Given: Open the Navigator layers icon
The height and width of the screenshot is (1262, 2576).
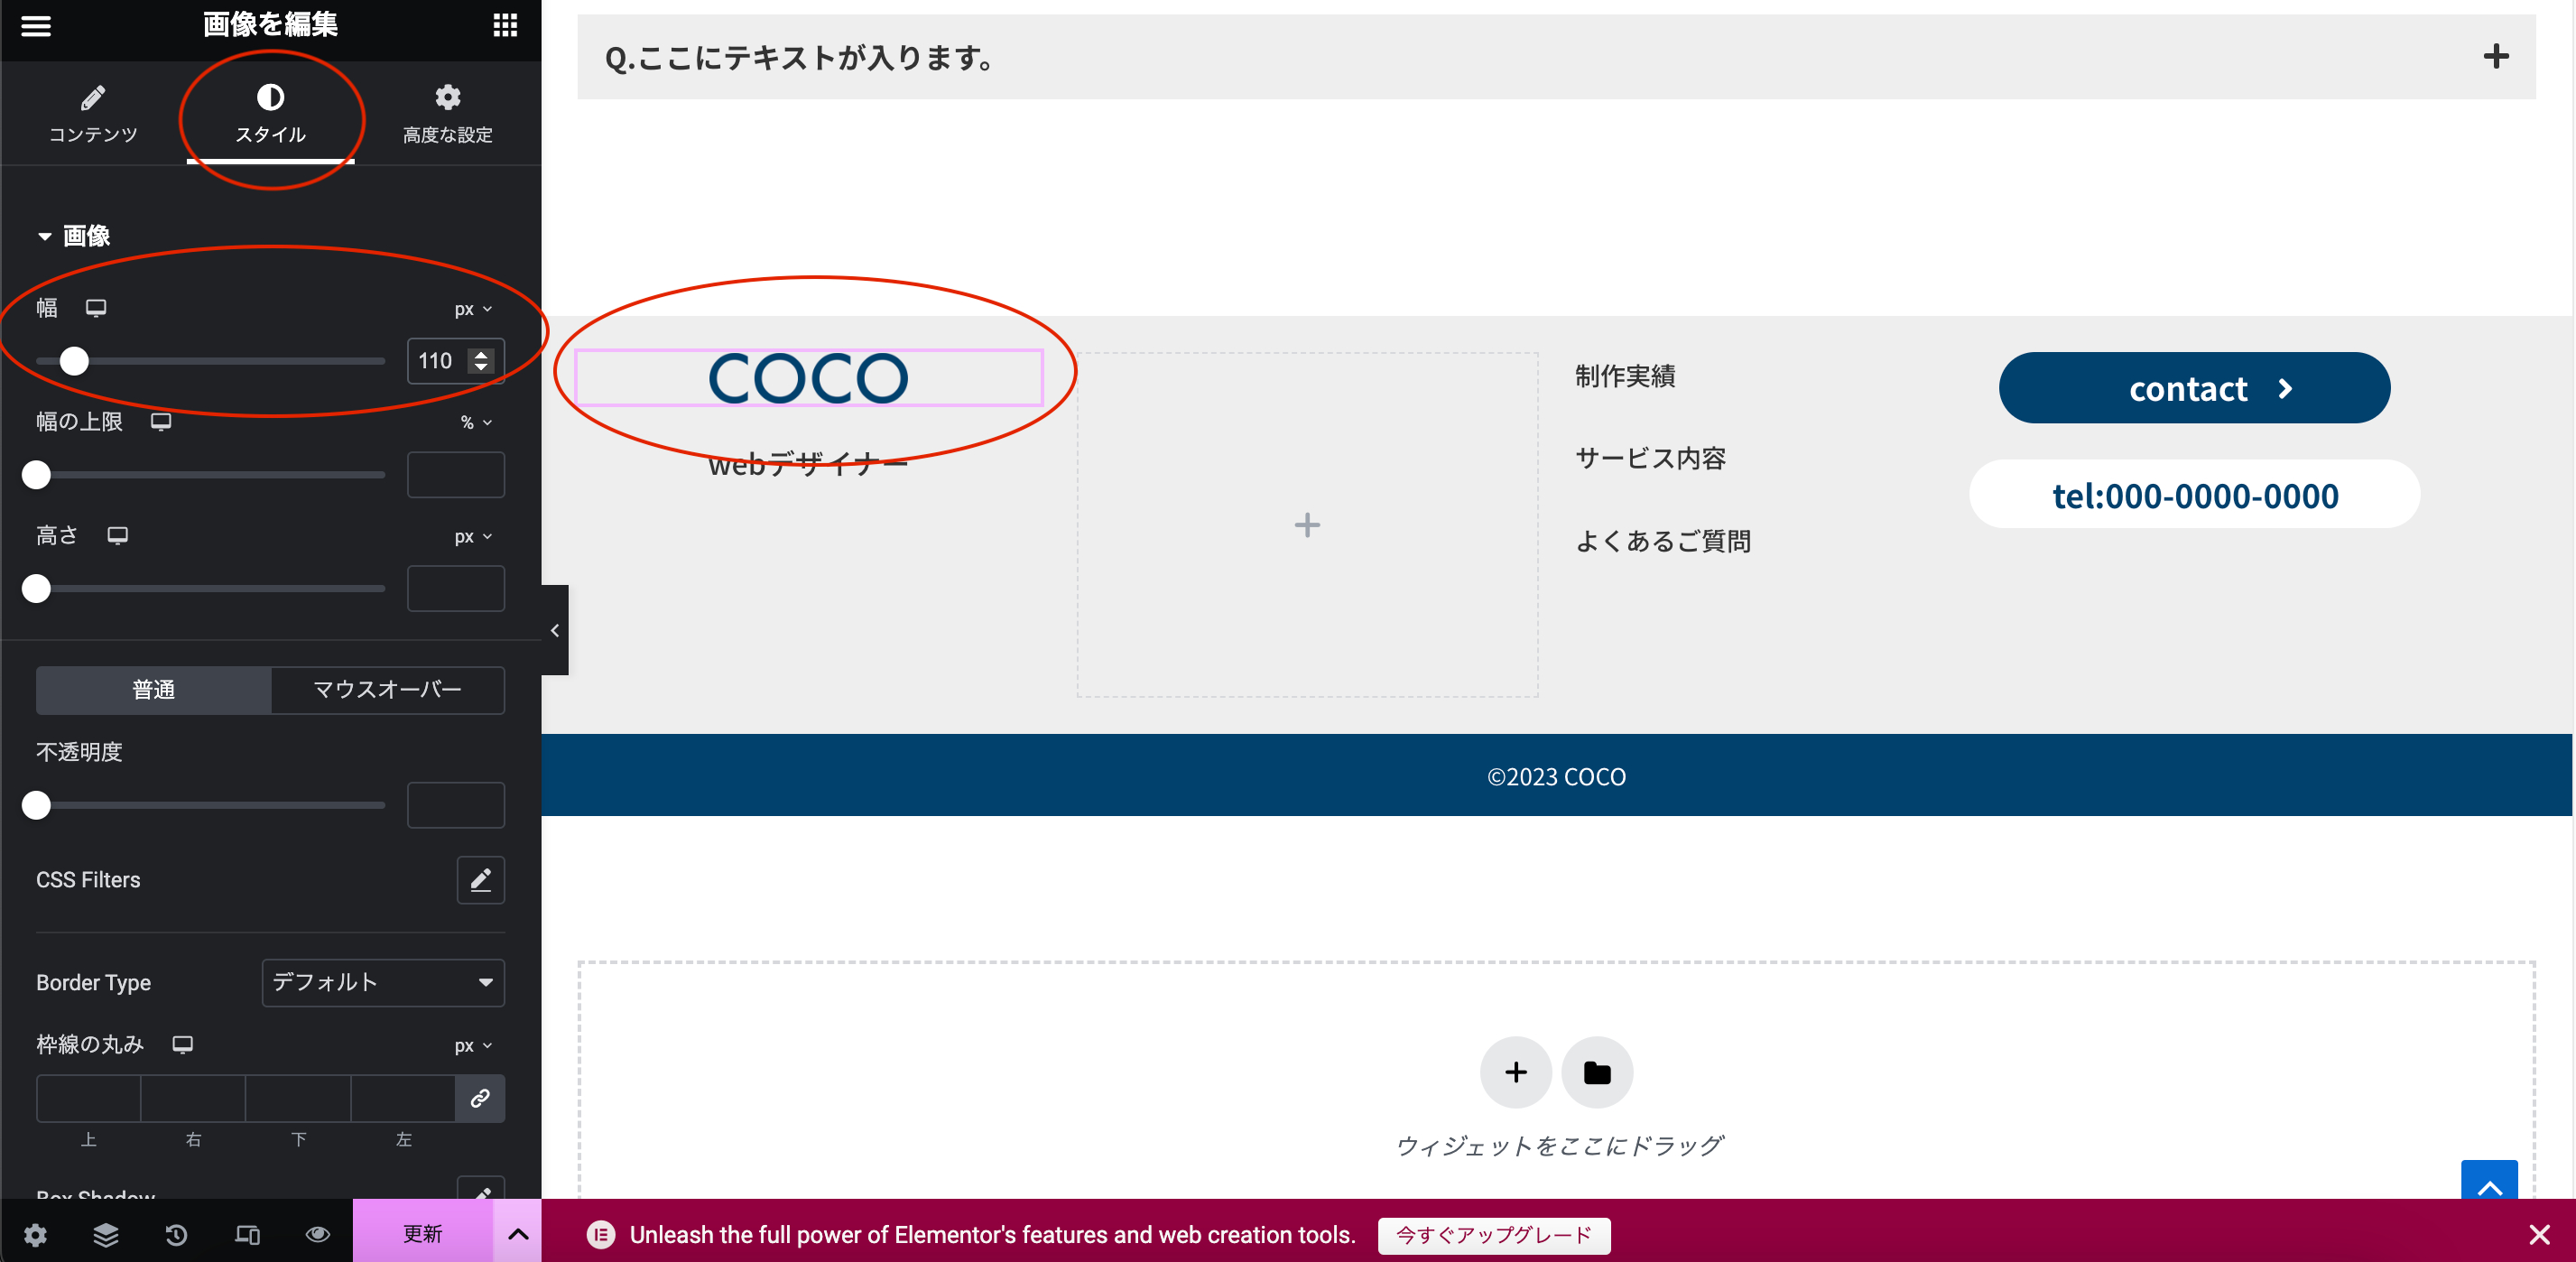Looking at the screenshot, I should click(x=106, y=1234).
